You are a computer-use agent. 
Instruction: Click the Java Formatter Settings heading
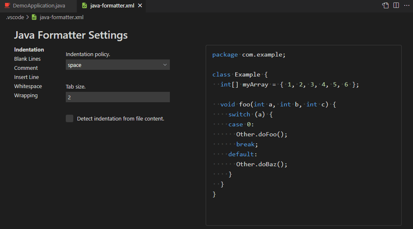[x=71, y=35]
